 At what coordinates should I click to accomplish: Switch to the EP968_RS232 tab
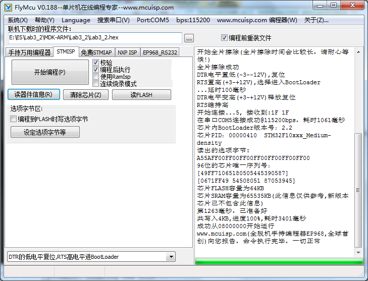click(x=160, y=52)
